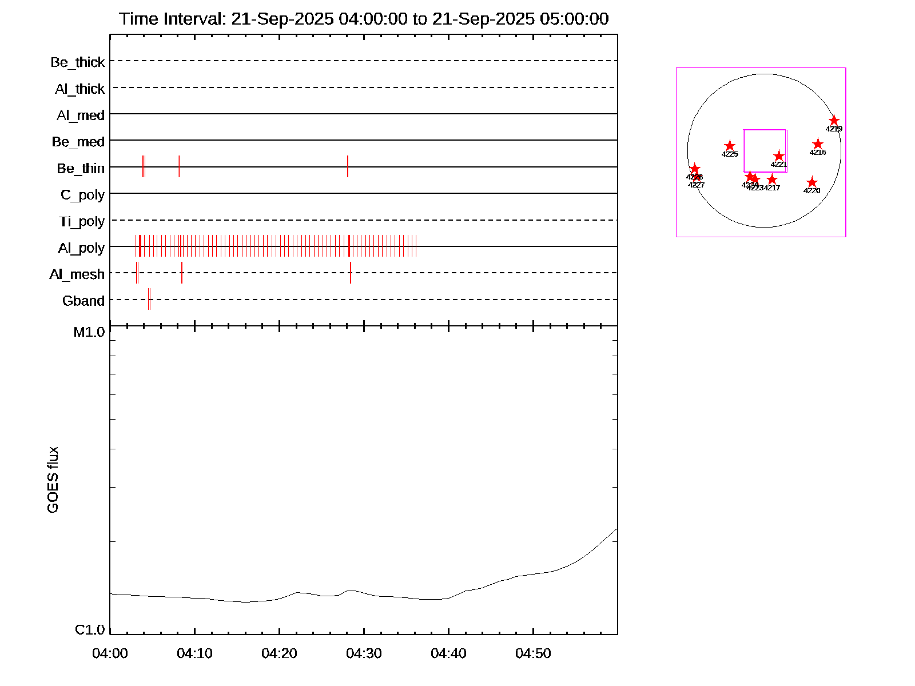Select the Al_poly filter label
This screenshot has width=915, height=686.
tap(81, 248)
